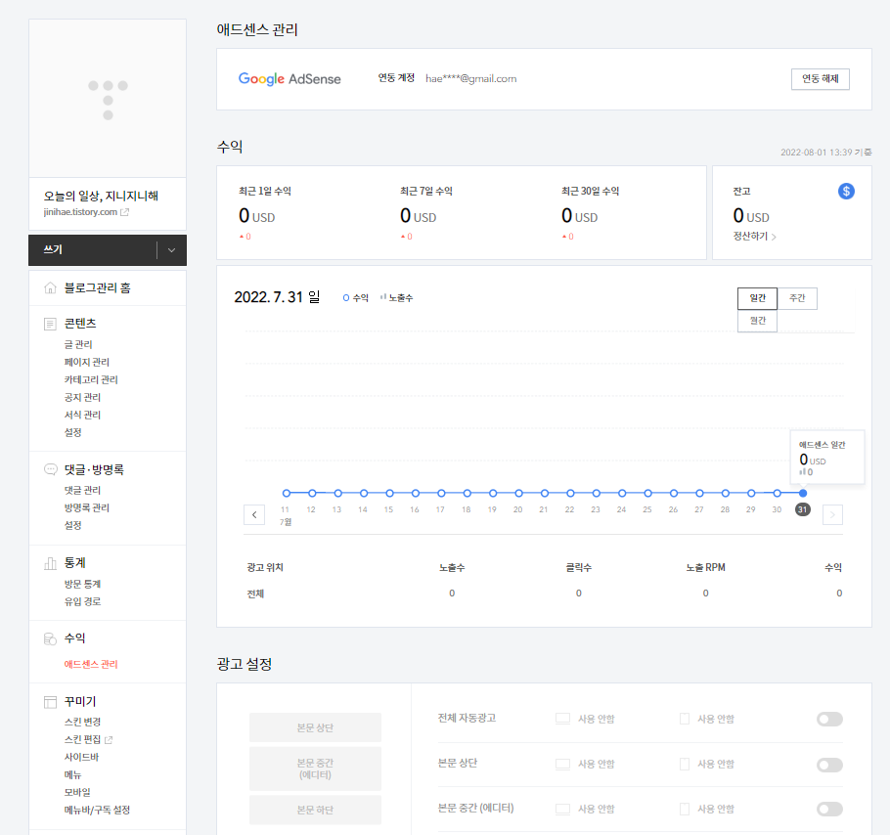Open 사이드바 menu item
The height and width of the screenshot is (835, 890).
pos(81,758)
